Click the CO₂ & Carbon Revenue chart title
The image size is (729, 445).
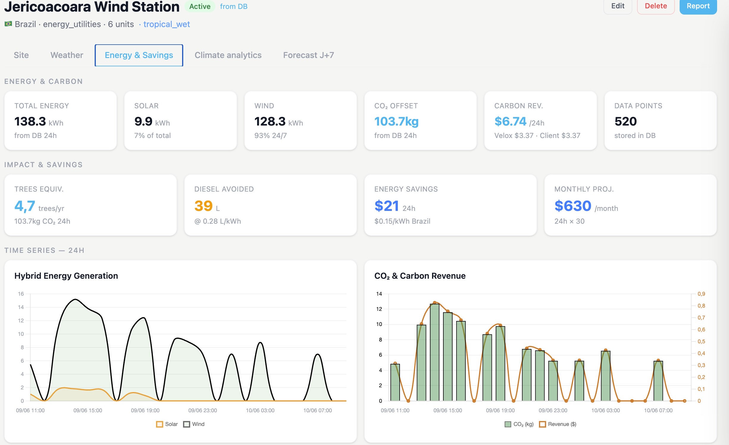[x=420, y=276]
